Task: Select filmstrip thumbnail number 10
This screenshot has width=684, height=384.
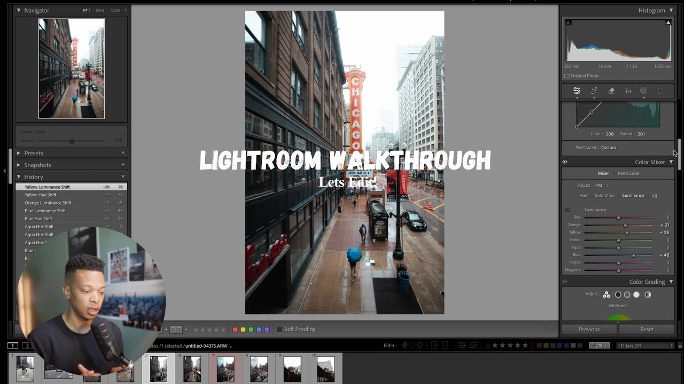Action: click(325, 369)
